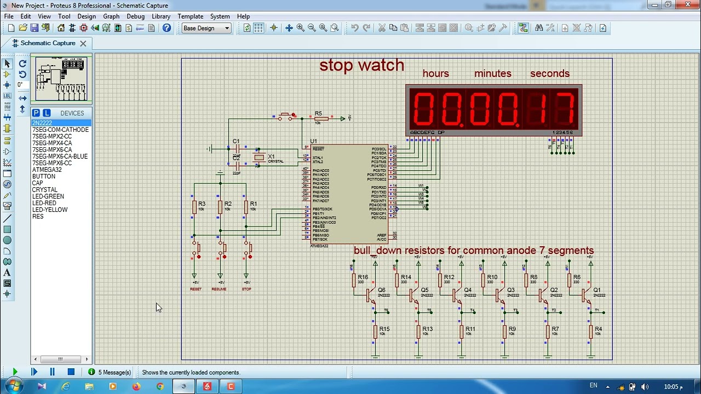Open the Home page icon in toolbar
This screenshot has height=394, width=701.
pyautogui.click(x=61, y=28)
